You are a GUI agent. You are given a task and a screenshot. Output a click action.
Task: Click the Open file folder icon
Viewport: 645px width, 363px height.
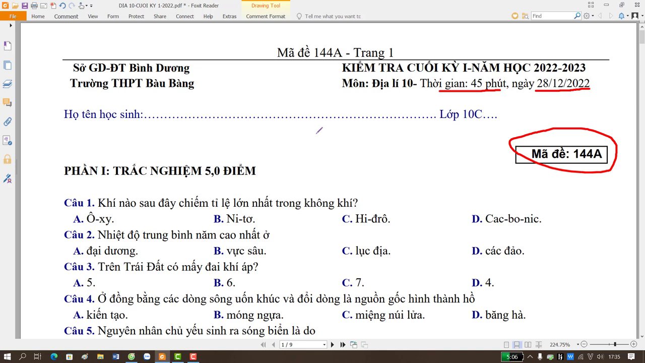[15, 6]
